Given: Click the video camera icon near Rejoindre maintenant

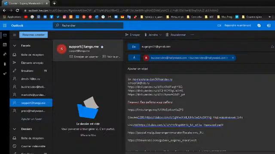Looking at the screenshot, I should (x=219, y=26).
